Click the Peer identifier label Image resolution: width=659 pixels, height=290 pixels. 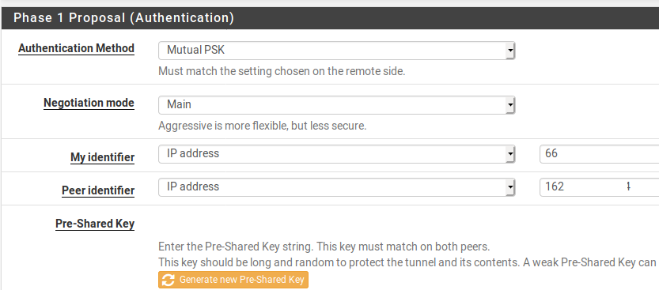coord(98,190)
